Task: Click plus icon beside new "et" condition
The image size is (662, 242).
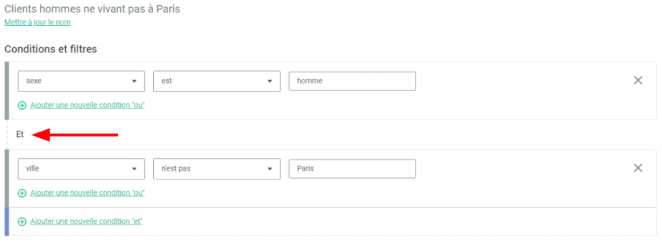Action: tap(22, 222)
